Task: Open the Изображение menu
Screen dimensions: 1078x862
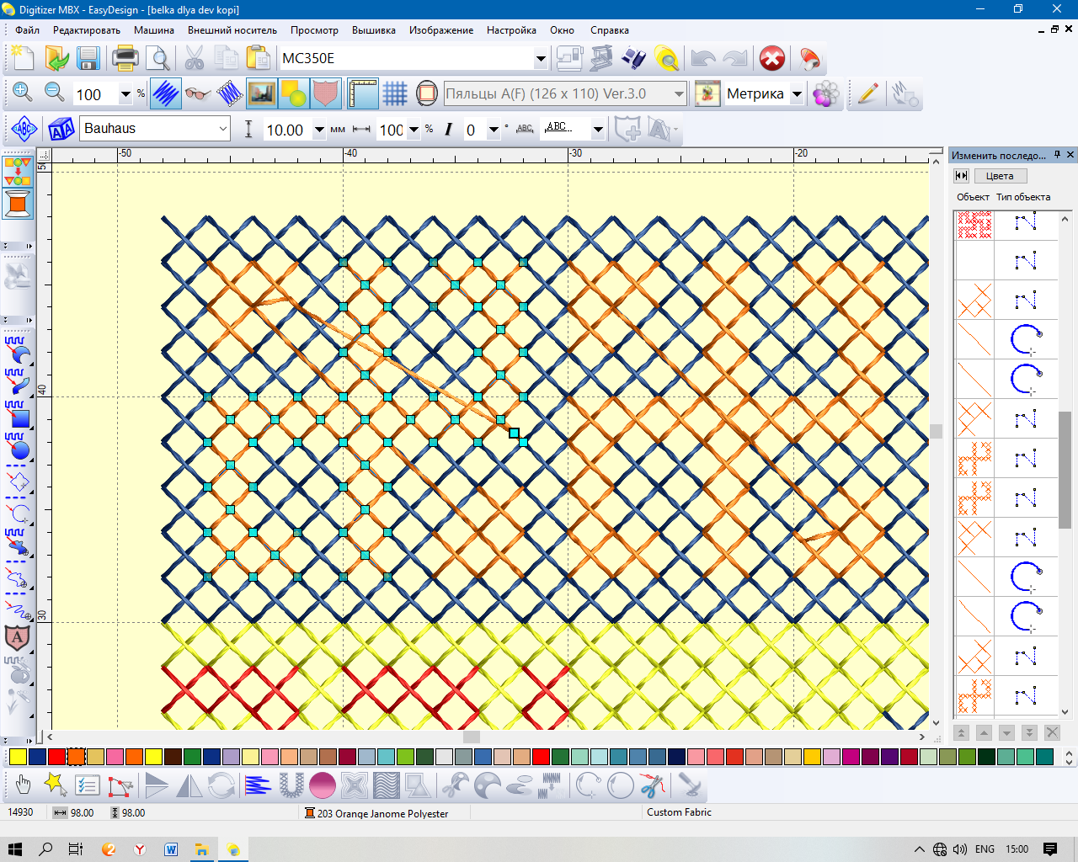Action: coord(441,30)
